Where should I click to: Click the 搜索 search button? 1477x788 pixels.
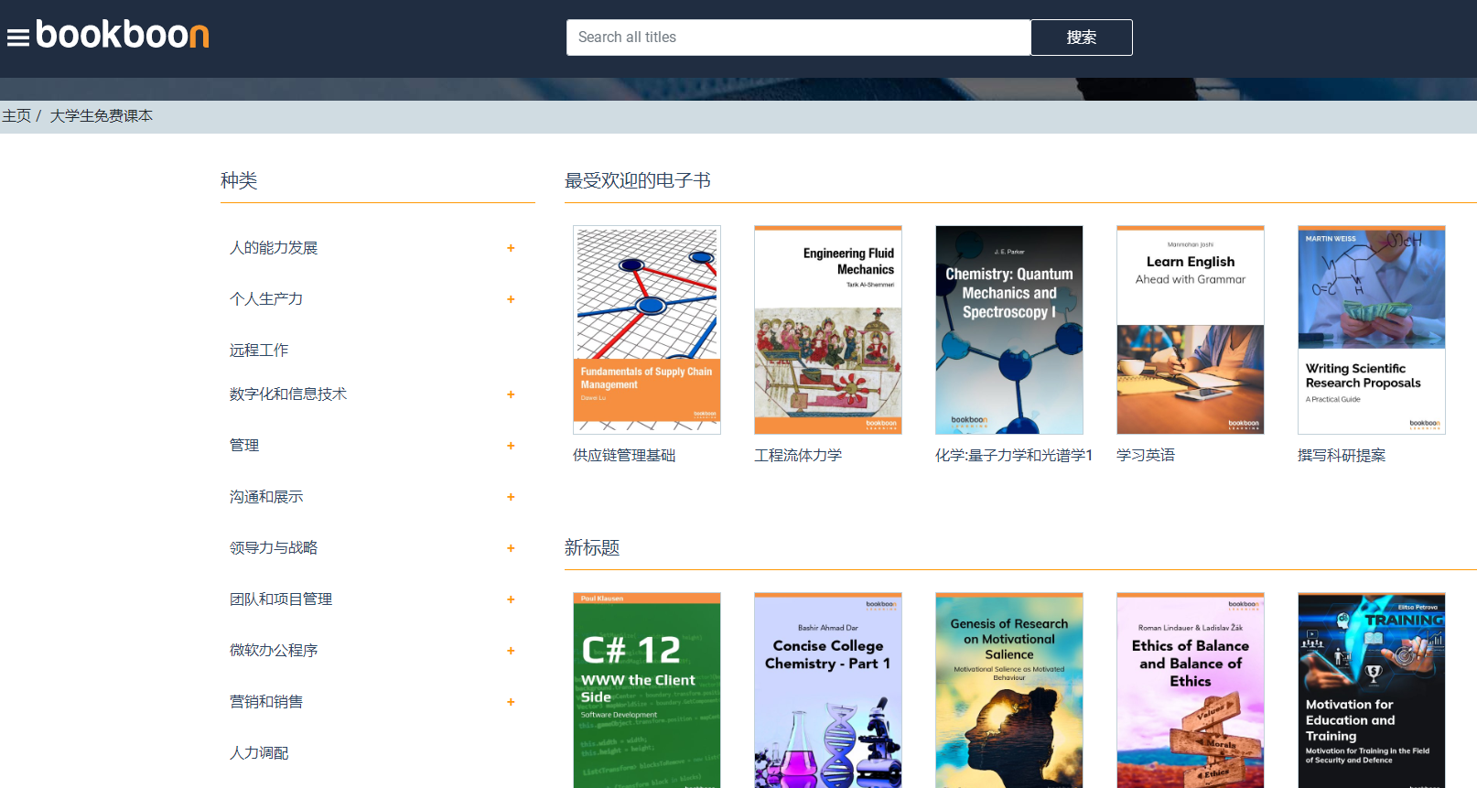[1082, 38]
